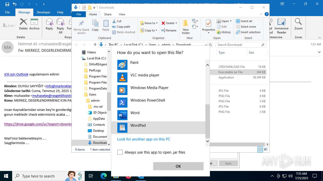323x181 pixels.
Task: Click Select none in Explorer ribbon
Action: [x=246, y=27]
